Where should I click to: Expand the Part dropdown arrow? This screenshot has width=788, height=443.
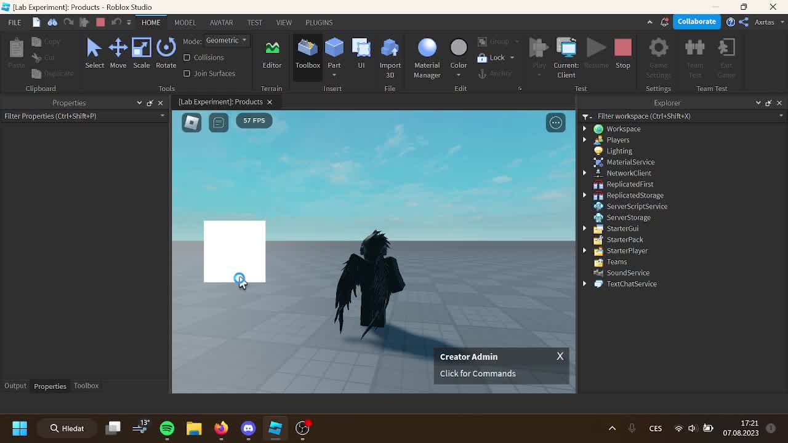[x=334, y=75]
